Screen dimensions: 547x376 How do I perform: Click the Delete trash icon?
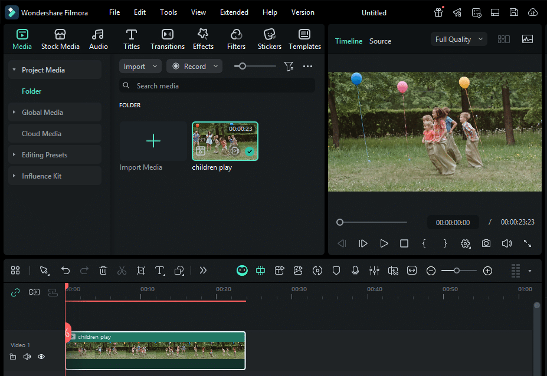point(103,271)
